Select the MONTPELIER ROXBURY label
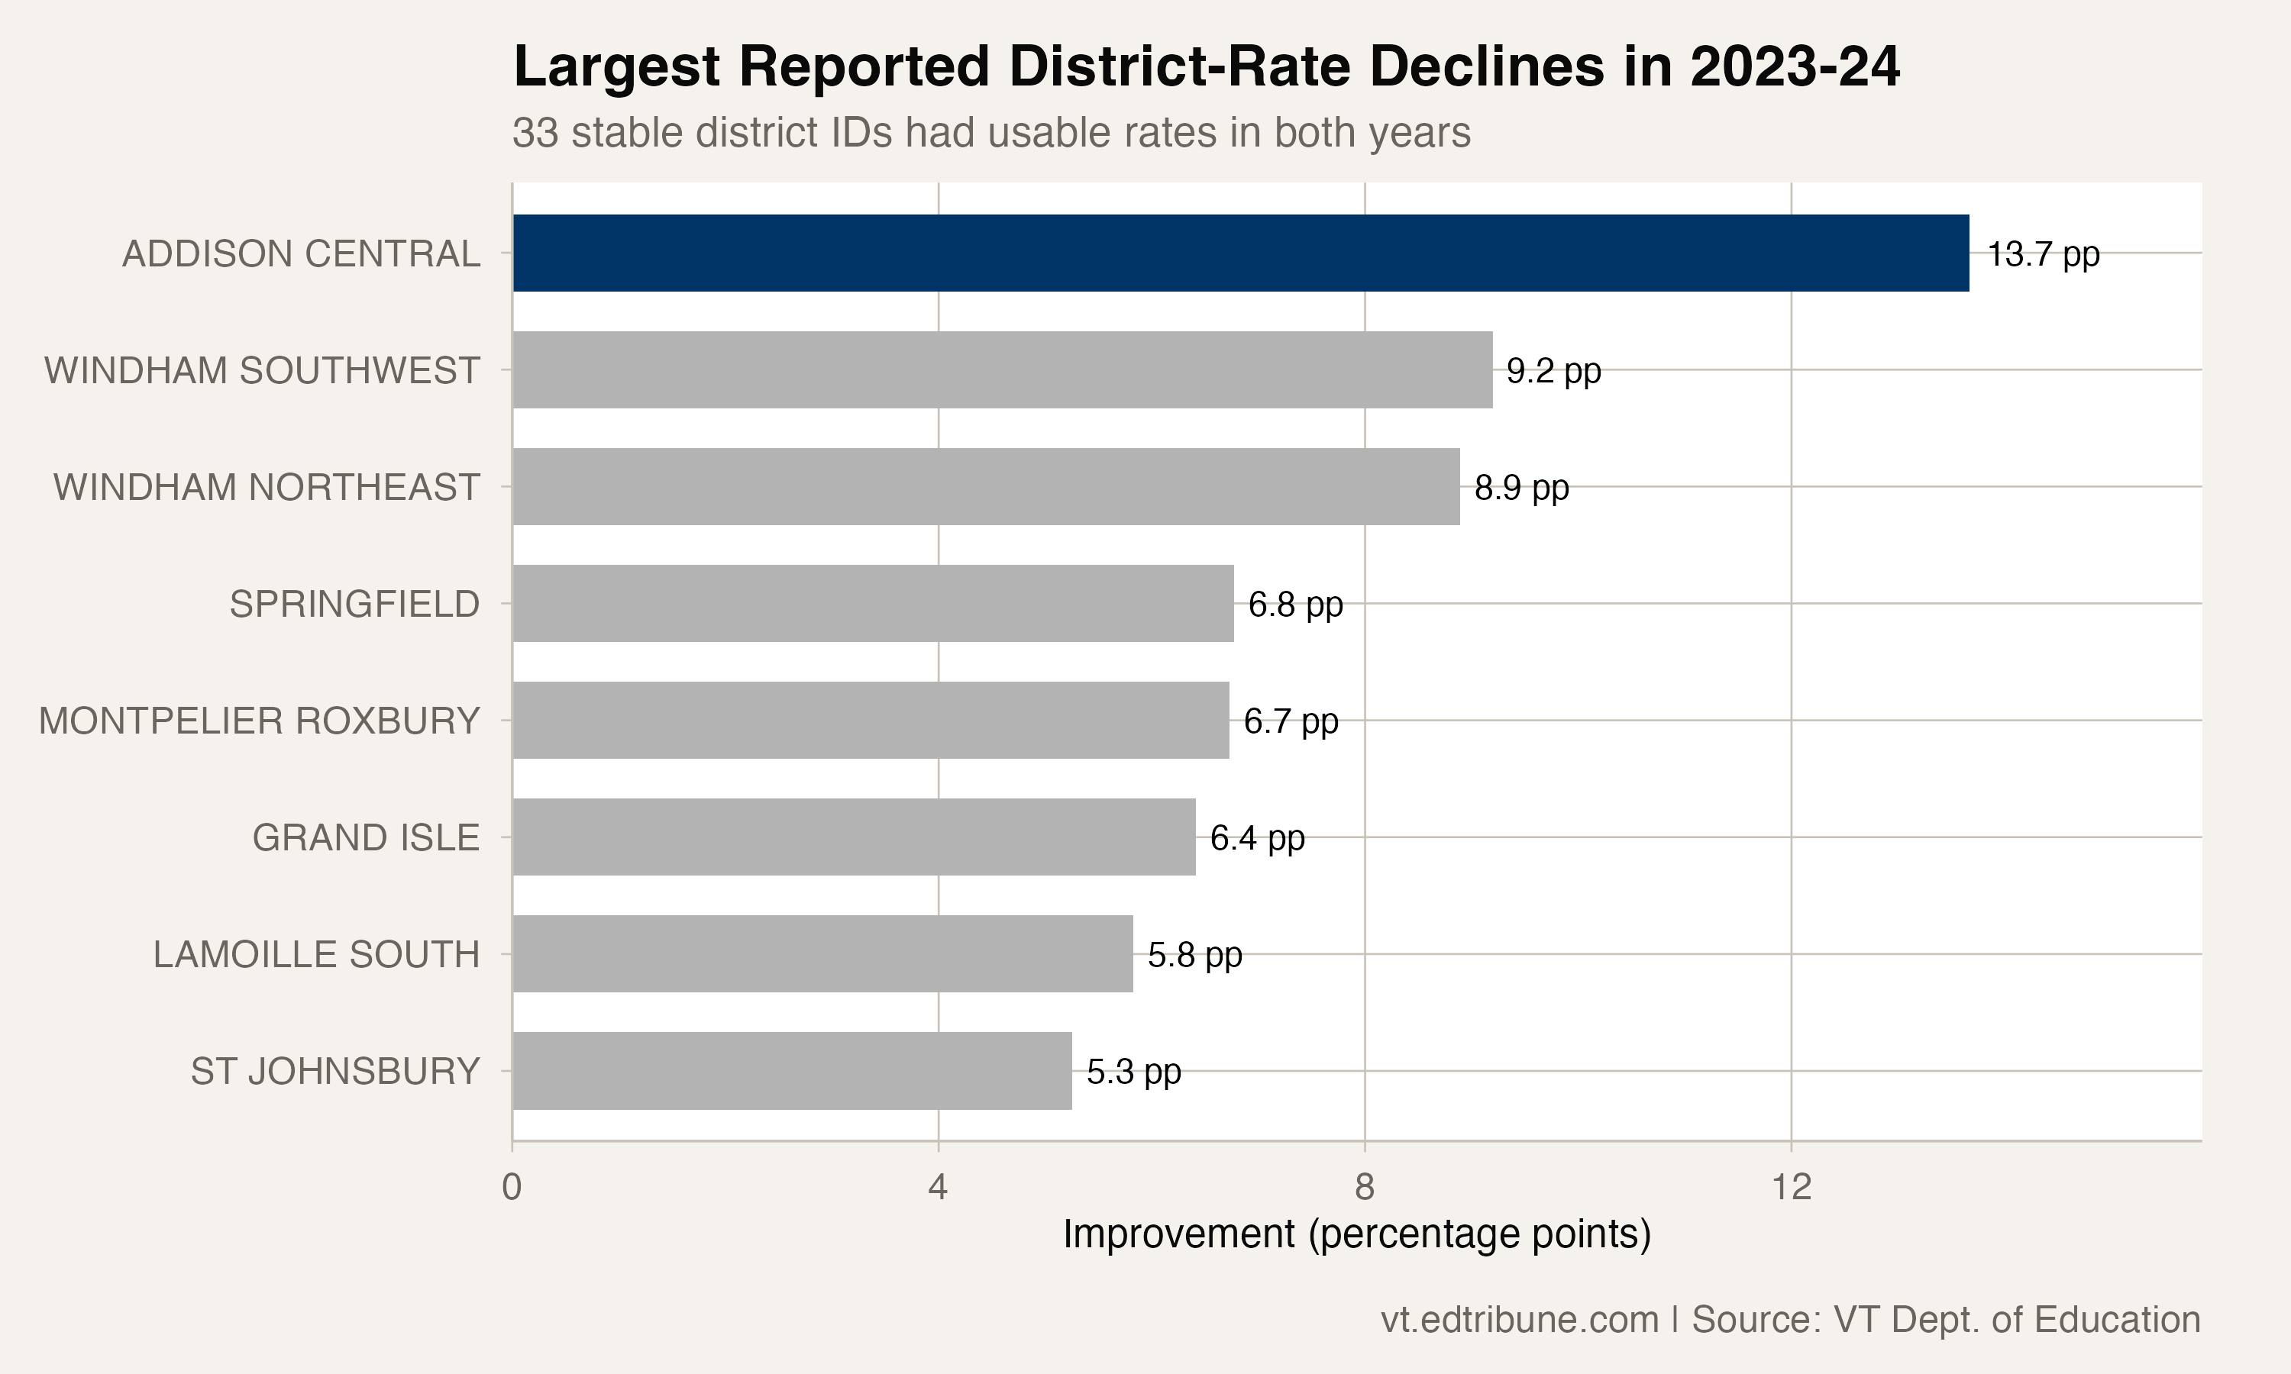Viewport: 2291px width, 1374px height. [260, 721]
